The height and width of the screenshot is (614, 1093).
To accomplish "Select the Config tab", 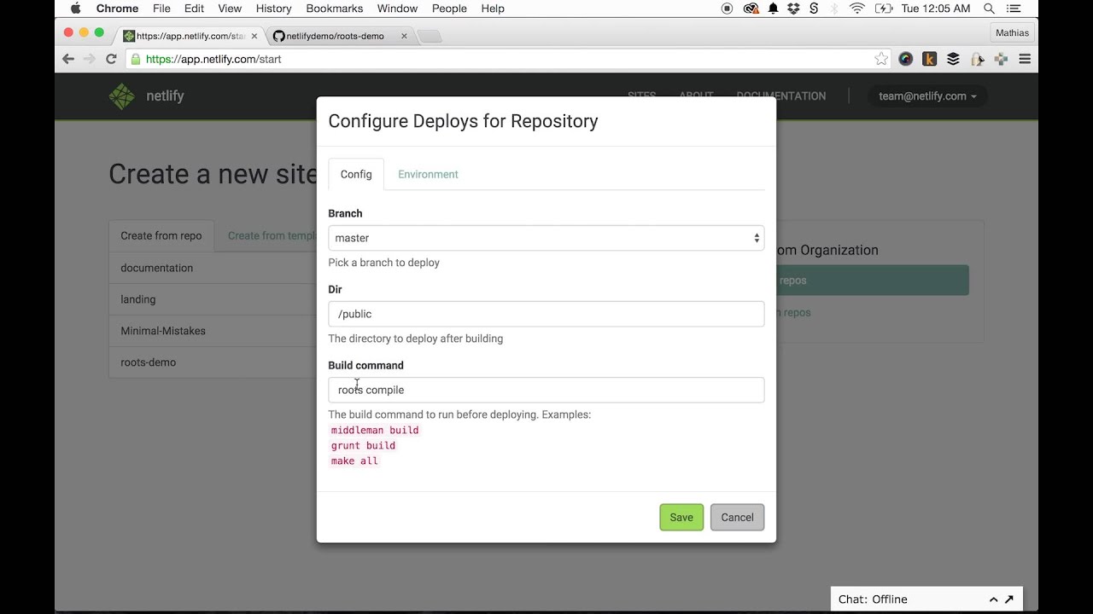I will [356, 174].
